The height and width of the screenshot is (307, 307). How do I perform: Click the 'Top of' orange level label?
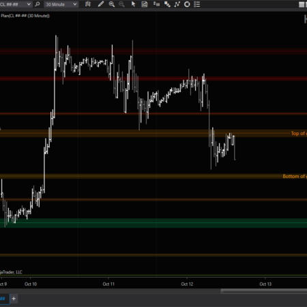[x=299, y=133]
